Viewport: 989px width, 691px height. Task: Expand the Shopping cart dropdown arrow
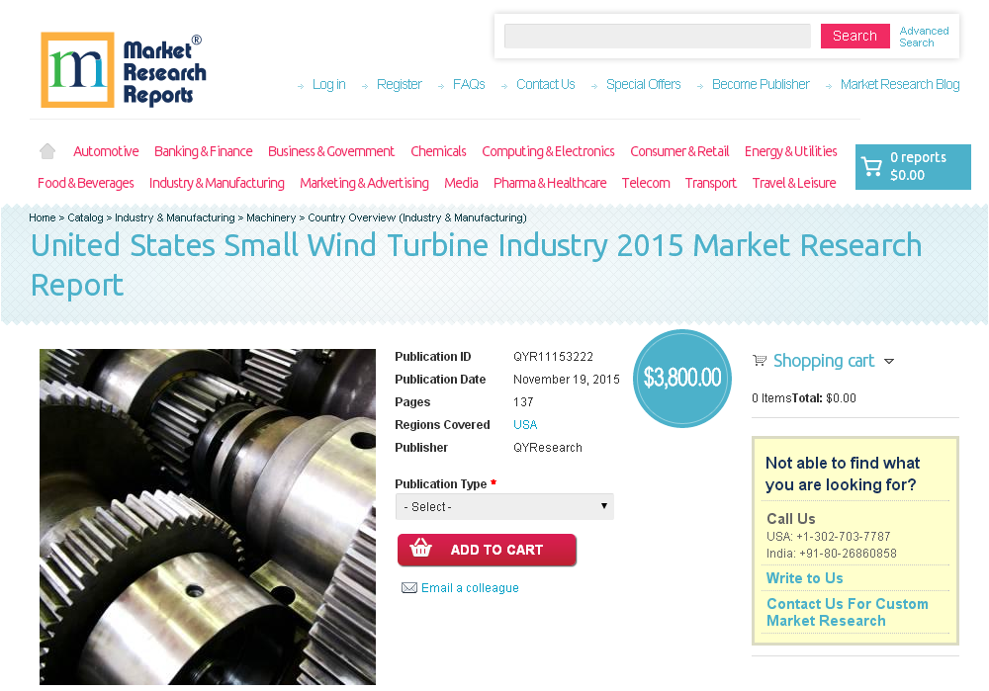pos(889,361)
